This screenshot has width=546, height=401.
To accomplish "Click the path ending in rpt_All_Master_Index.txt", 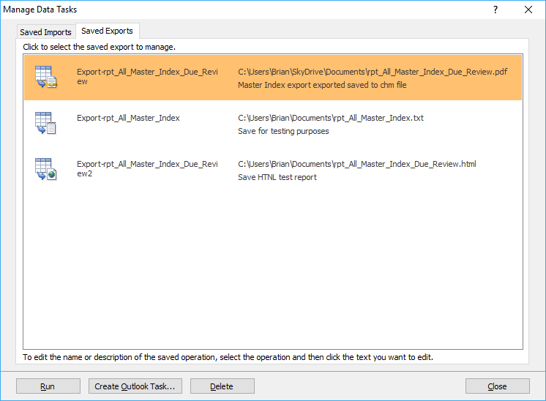I will pyautogui.click(x=331, y=118).
